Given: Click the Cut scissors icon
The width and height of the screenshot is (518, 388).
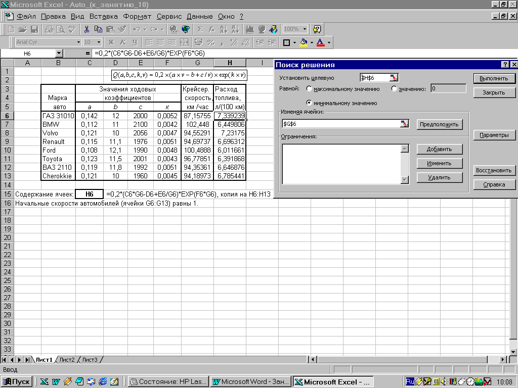Looking at the screenshot, I should (87, 29).
